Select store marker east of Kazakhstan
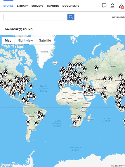The height and width of the screenshot is (167, 125). pyautogui.click(x=110, y=79)
